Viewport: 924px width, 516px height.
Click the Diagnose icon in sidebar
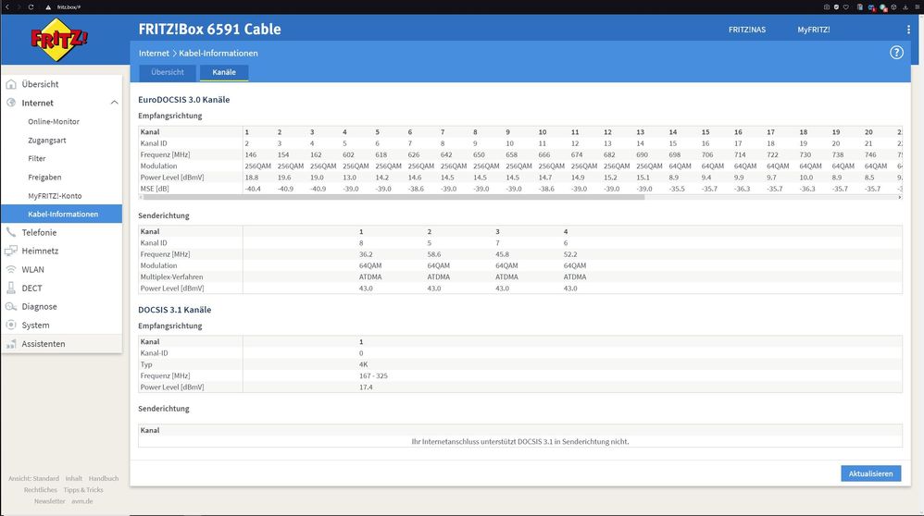coord(11,306)
